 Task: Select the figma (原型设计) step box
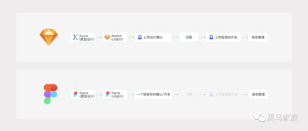pos(83,94)
